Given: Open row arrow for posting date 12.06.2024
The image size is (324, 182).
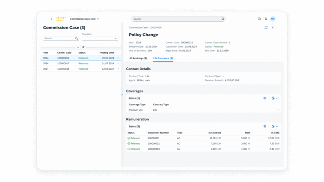Looking at the screenshot, I should (x=118, y=69).
